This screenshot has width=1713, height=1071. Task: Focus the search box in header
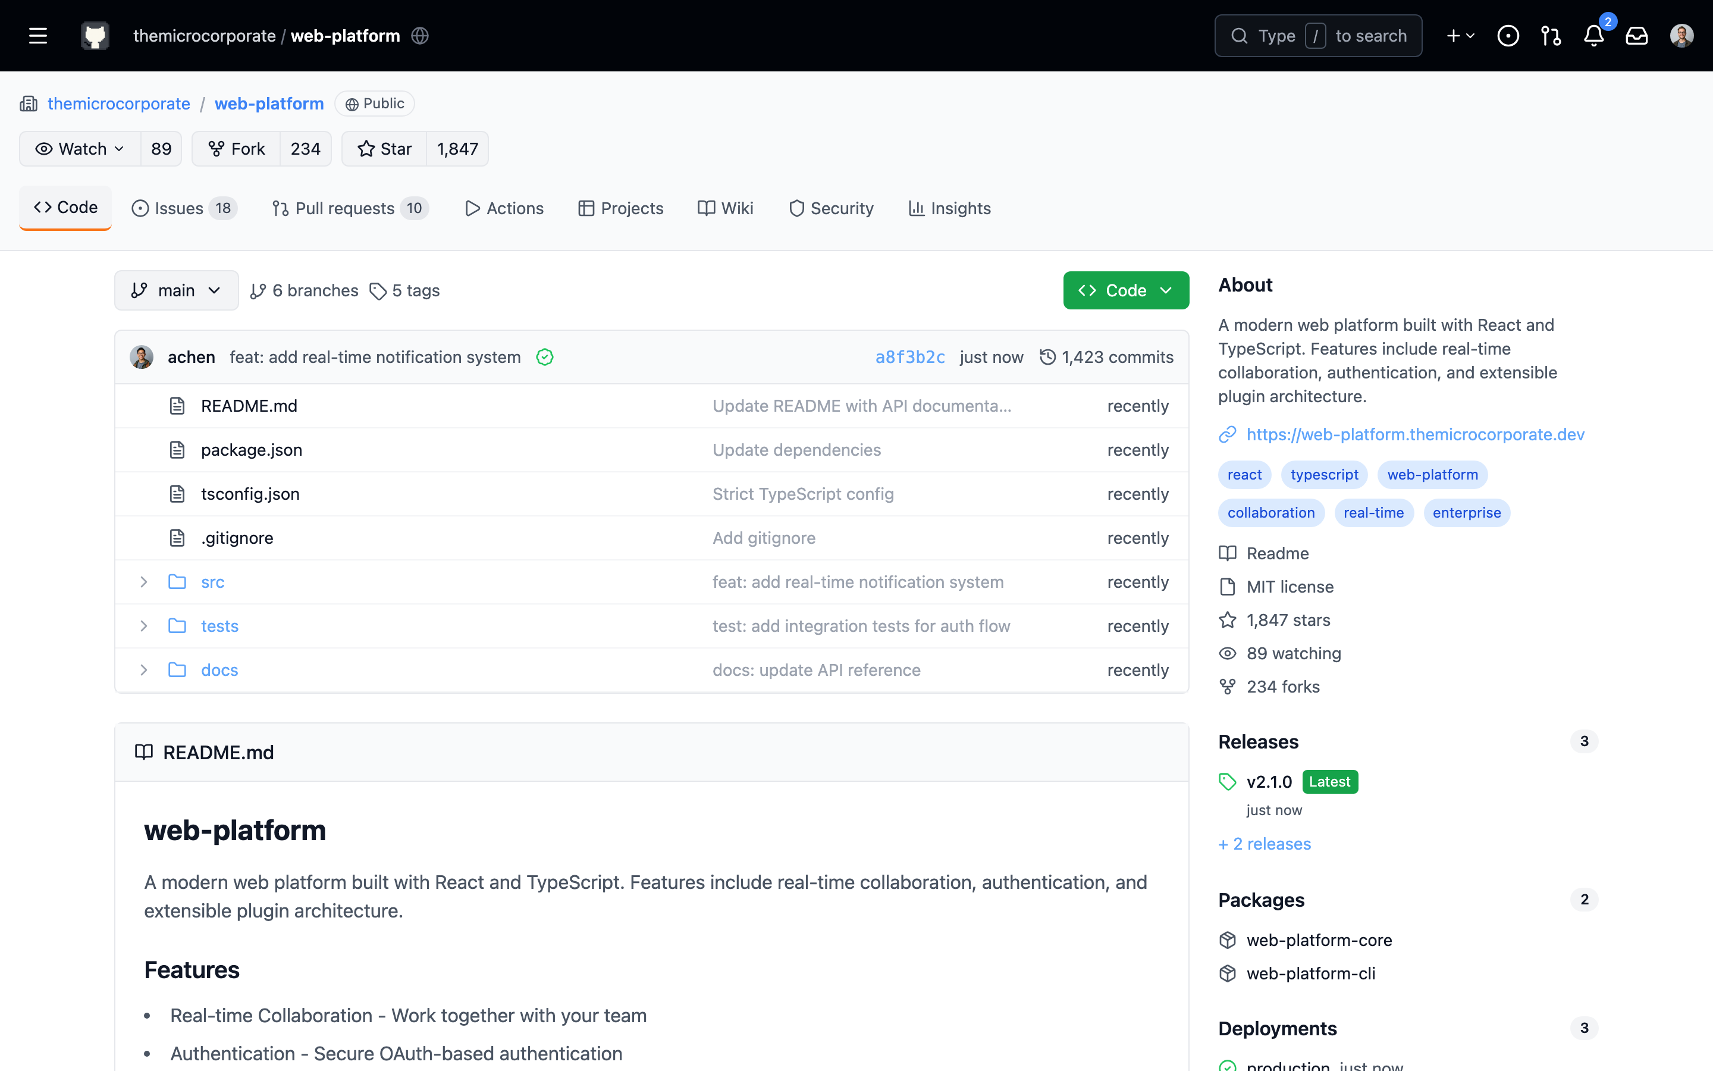tap(1318, 36)
